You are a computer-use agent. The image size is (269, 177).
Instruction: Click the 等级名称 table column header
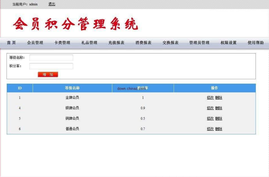tap(72, 88)
